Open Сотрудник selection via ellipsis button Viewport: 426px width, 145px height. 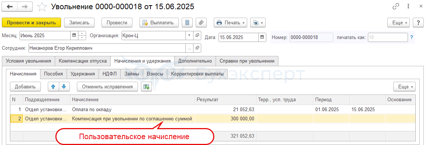click(x=189, y=48)
